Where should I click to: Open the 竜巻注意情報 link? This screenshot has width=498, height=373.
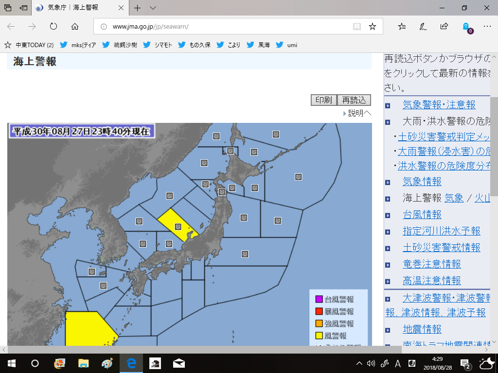pyautogui.click(x=432, y=264)
